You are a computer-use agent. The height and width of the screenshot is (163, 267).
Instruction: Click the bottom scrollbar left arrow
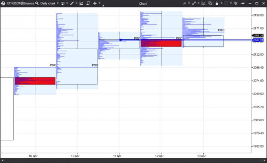pyautogui.click(x=3, y=160)
